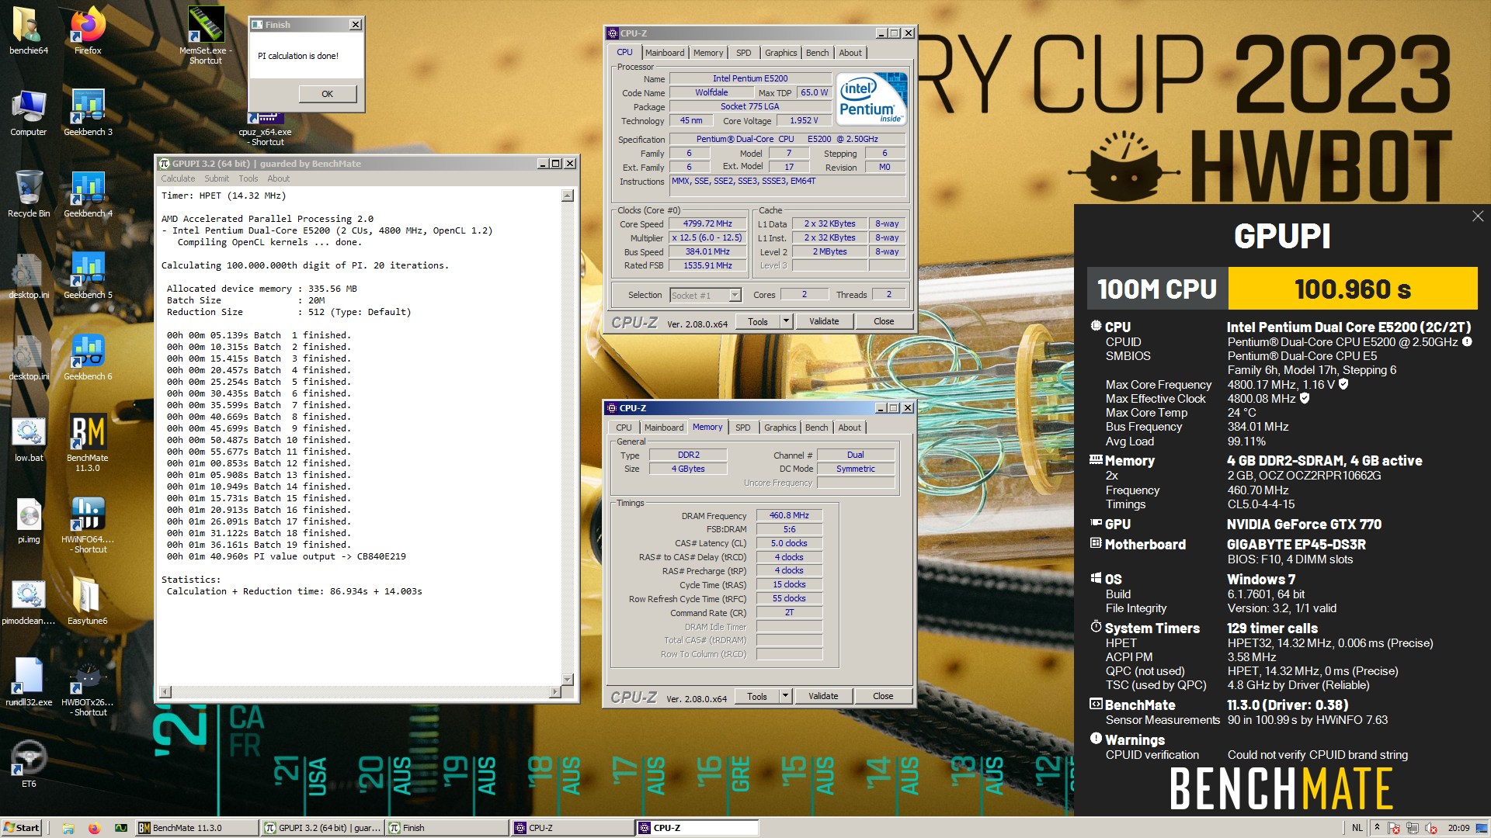Open the Recycle Bin
1491x838 pixels.
coord(29,194)
